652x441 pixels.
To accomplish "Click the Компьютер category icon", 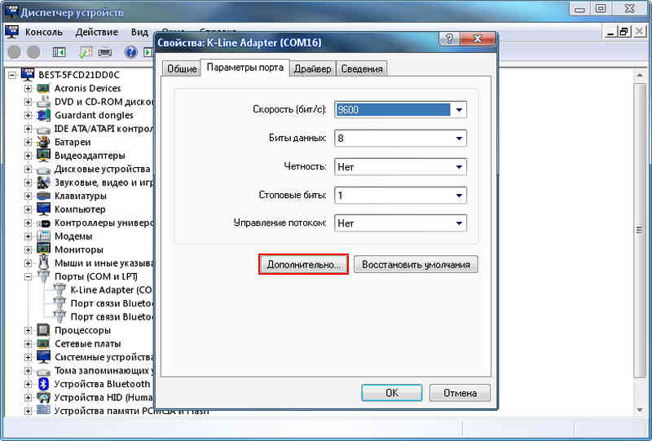I will 43,209.
